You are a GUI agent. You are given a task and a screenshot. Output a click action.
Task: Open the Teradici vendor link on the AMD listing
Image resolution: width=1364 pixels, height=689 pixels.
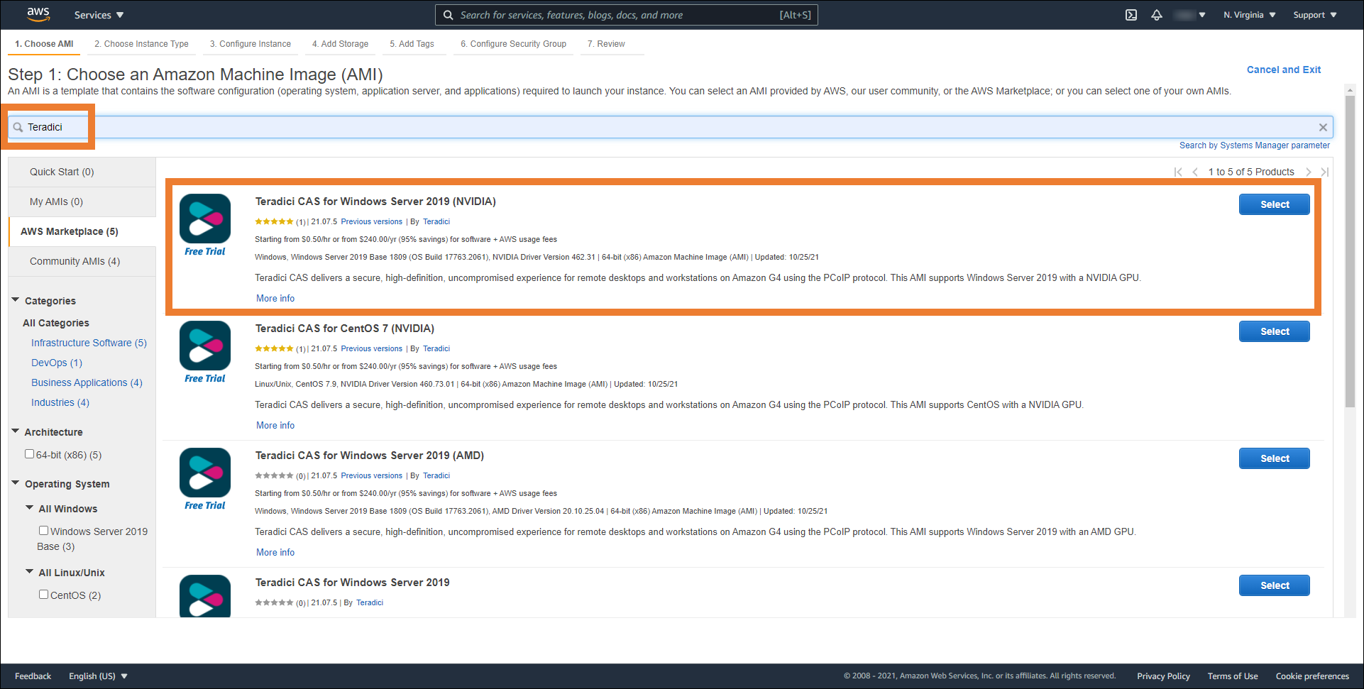[x=436, y=475]
